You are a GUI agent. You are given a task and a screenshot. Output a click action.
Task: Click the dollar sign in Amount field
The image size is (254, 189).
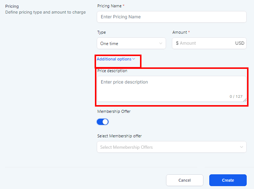pyautogui.click(x=177, y=43)
